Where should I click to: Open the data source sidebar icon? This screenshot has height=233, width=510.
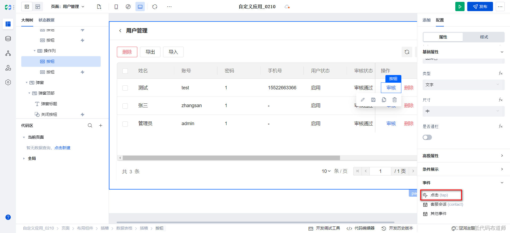[8, 39]
